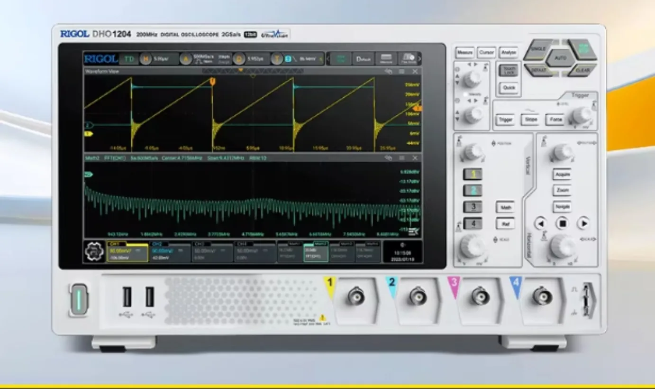
Task: Open the Waveform View window menu icon
Action: pyautogui.click(x=402, y=72)
